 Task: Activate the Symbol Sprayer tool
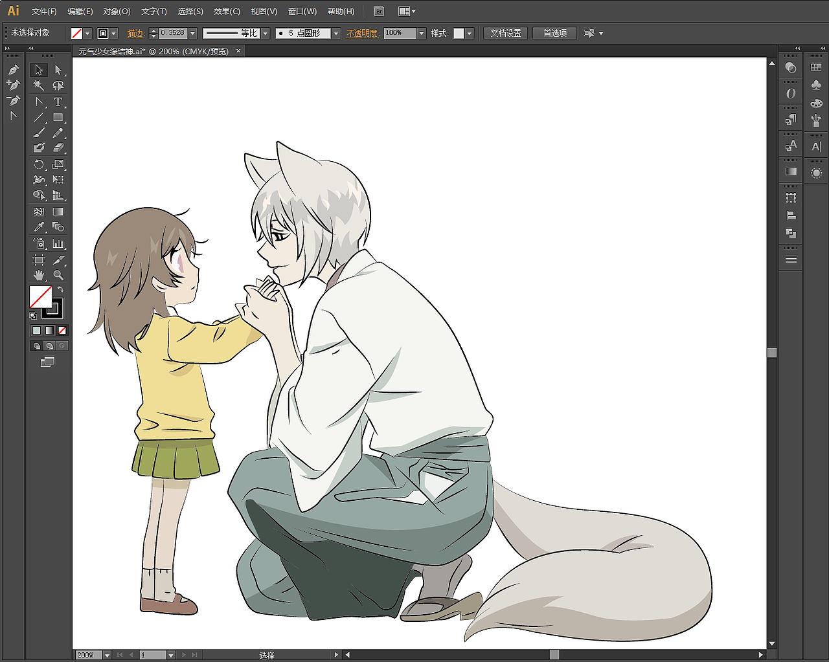[x=39, y=243]
